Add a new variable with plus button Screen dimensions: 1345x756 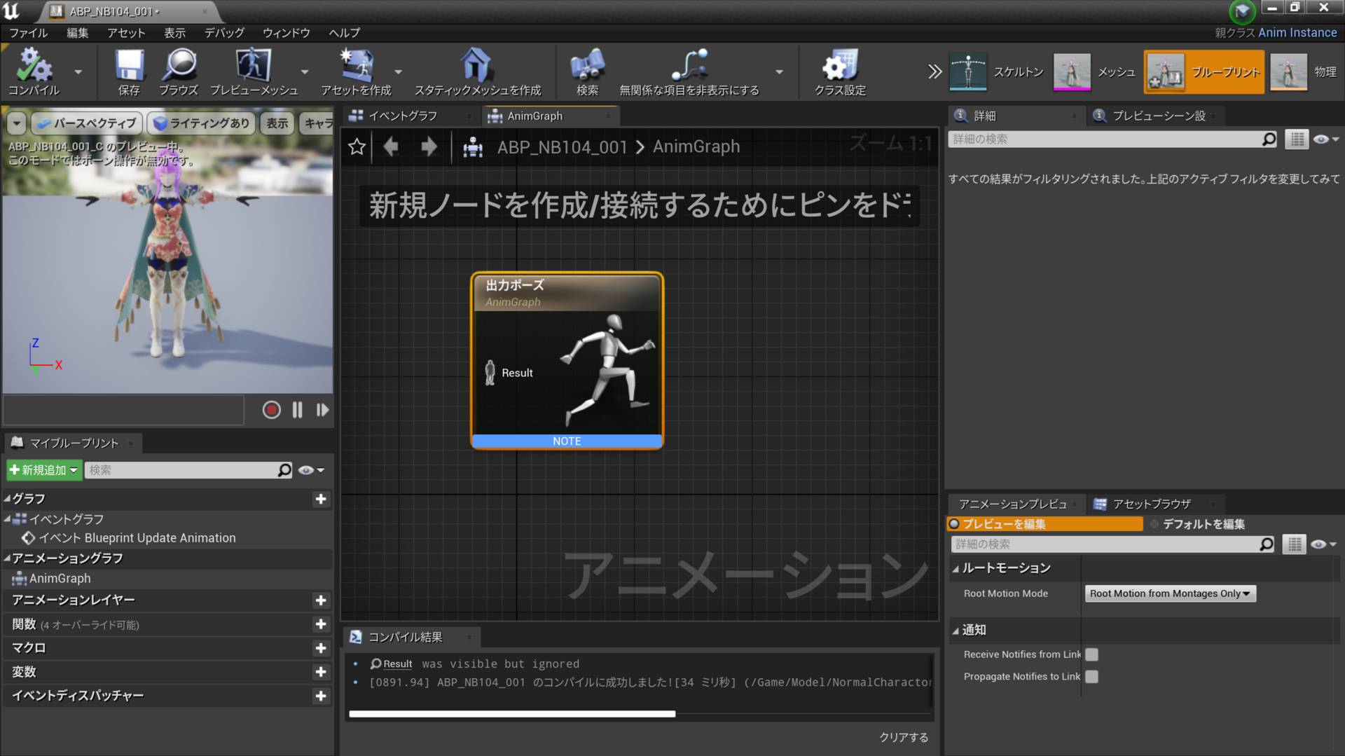[x=321, y=672]
